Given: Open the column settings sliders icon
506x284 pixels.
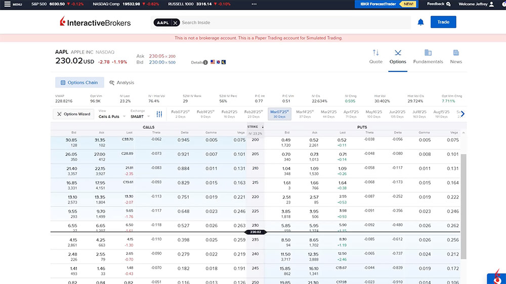Looking at the screenshot, I should pyautogui.click(x=159, y=114).
